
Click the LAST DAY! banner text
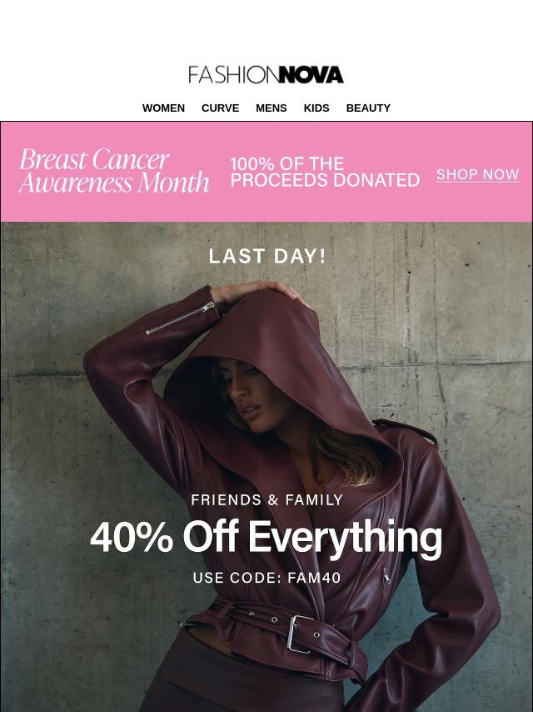coord(267,257)
